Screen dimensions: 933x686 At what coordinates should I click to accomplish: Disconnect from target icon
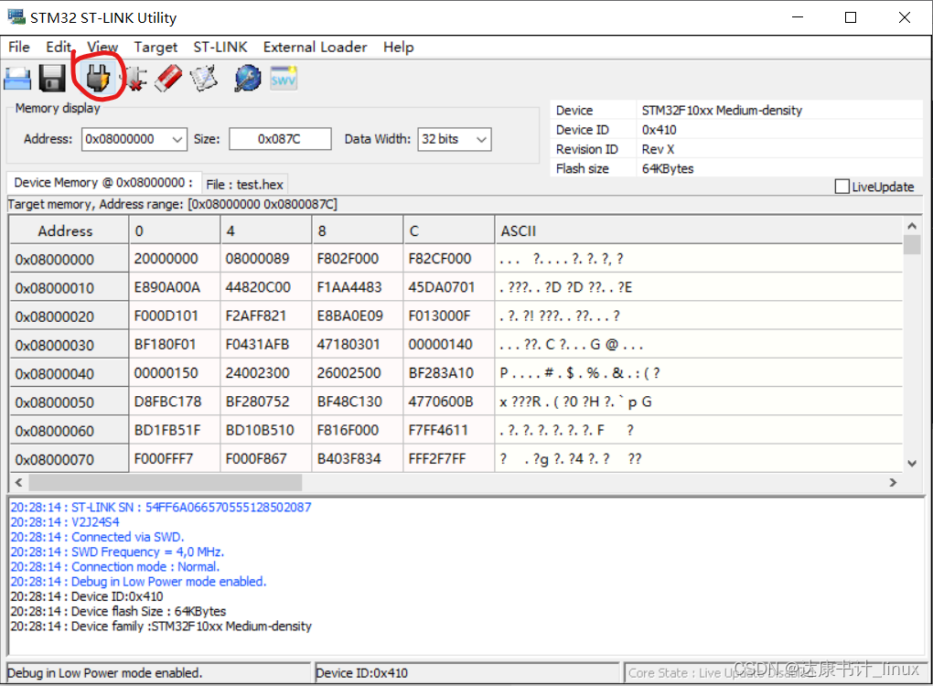click(135, 78)
